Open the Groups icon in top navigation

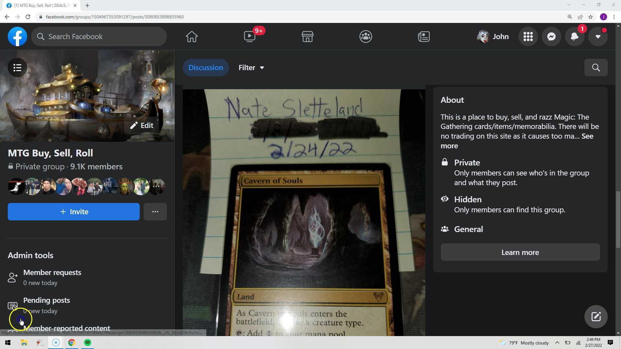point(365,37)
